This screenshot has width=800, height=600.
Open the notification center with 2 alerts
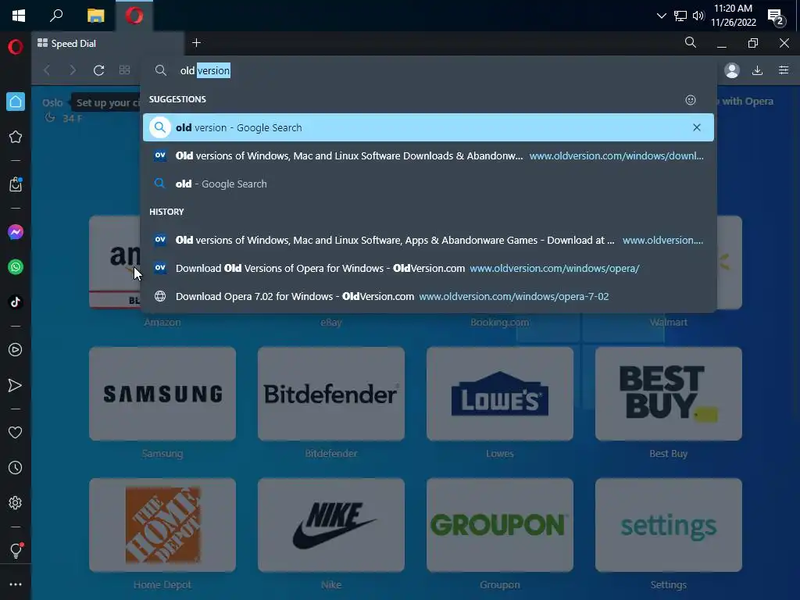tap(777, 17)
